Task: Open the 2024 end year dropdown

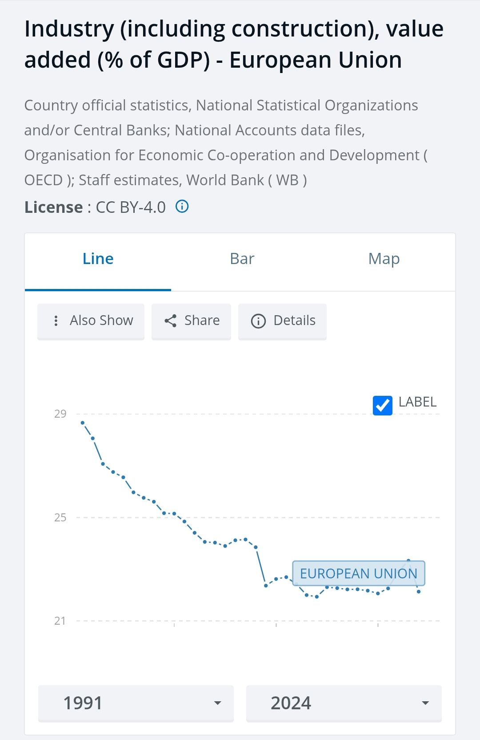Action: [344, 703]
